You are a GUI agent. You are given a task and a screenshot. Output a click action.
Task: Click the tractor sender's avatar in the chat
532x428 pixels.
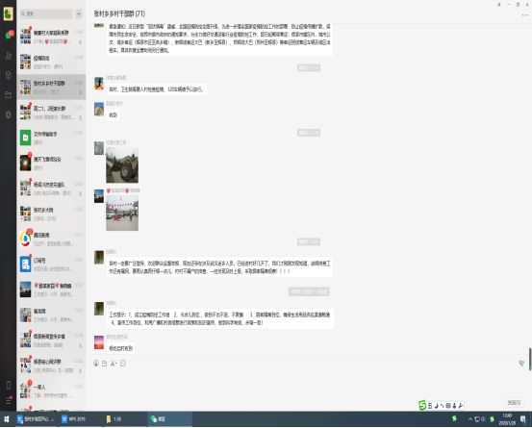99,148
